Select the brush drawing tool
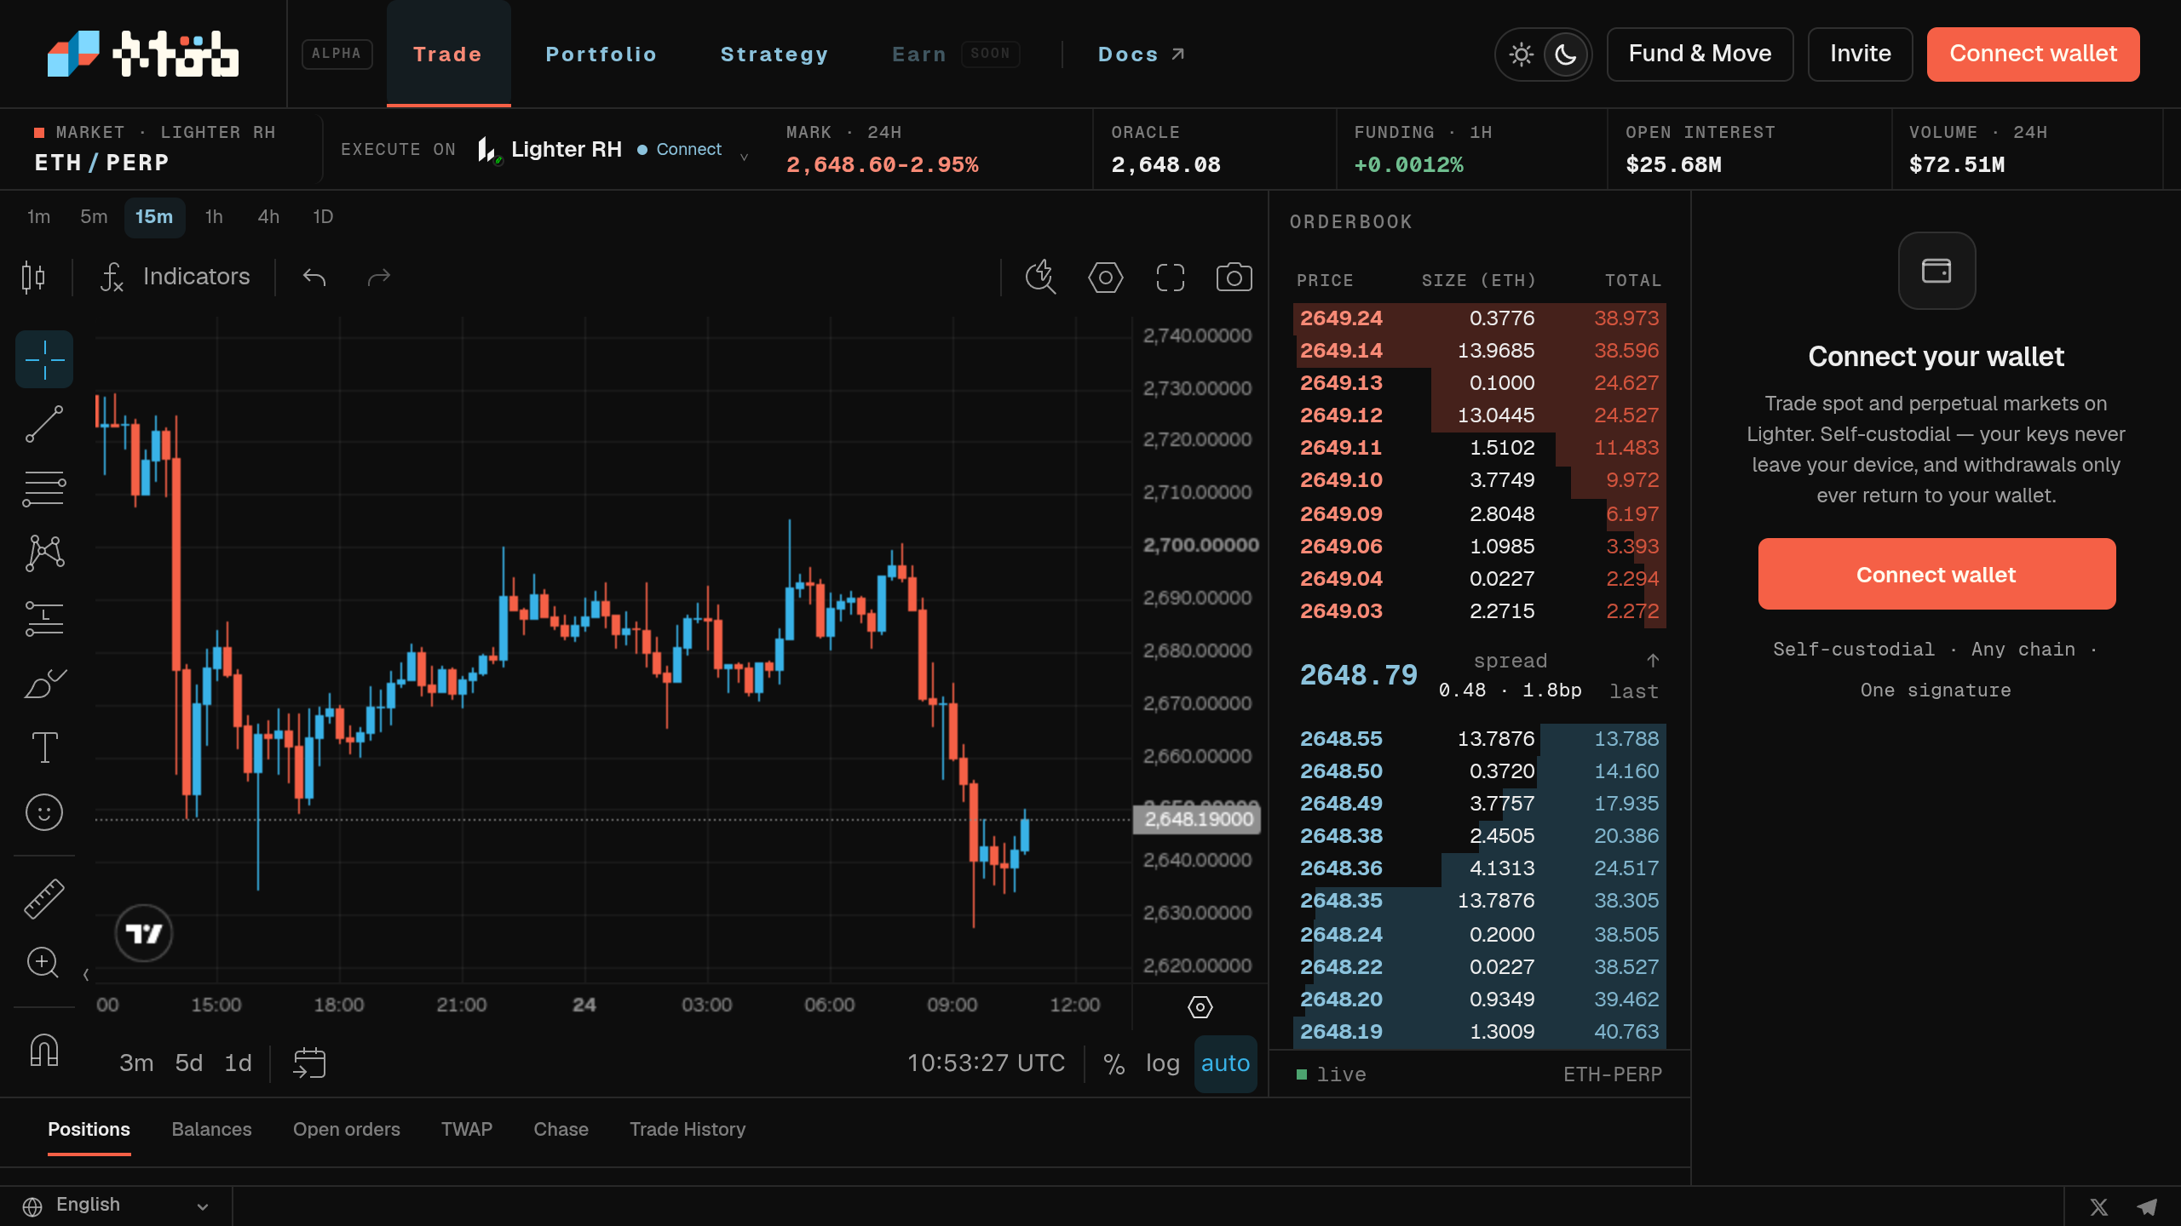This screenshot has height=1226, width=2181. (x=44, y=683)
